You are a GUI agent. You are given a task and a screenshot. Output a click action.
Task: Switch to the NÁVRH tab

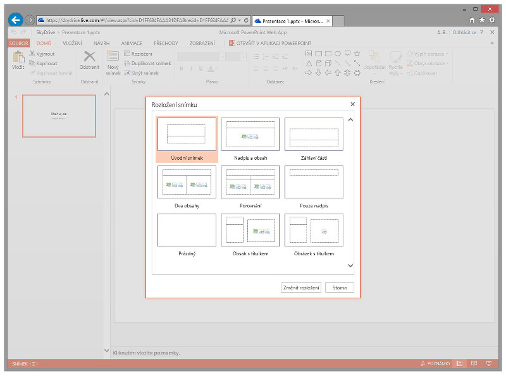[x=101, y=43]
